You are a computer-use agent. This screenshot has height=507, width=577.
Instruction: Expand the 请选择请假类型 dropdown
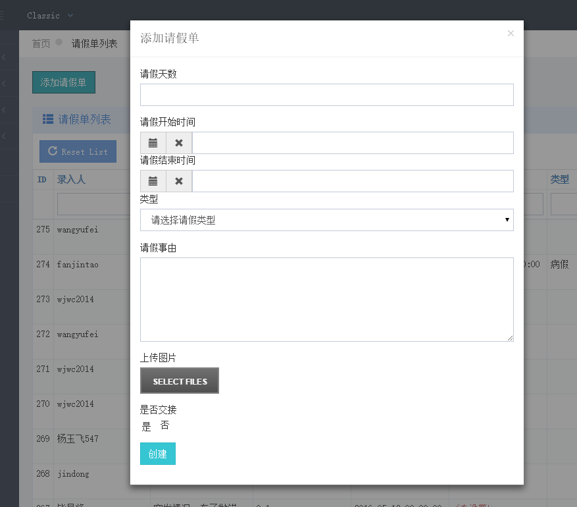pos(326,220)
